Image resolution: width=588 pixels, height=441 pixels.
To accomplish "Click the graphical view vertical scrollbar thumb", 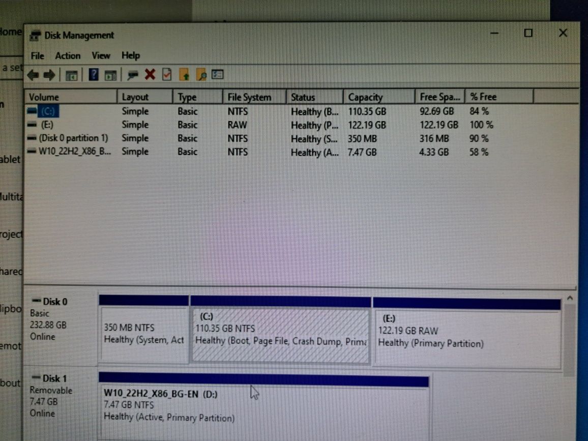I will 570,340.
